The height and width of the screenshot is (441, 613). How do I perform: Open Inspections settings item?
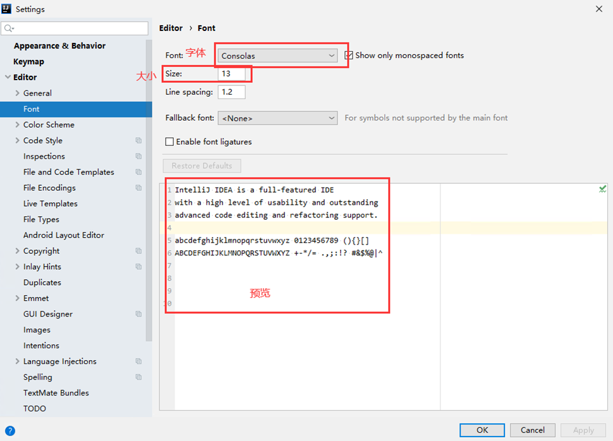pos(44,156)
